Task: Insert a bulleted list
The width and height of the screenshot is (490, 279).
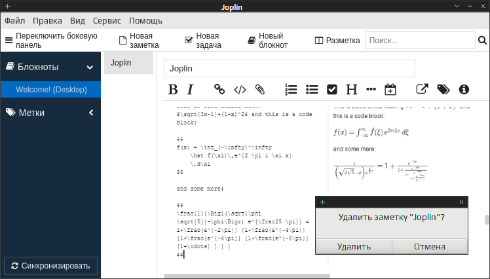Action: (312, 90)
